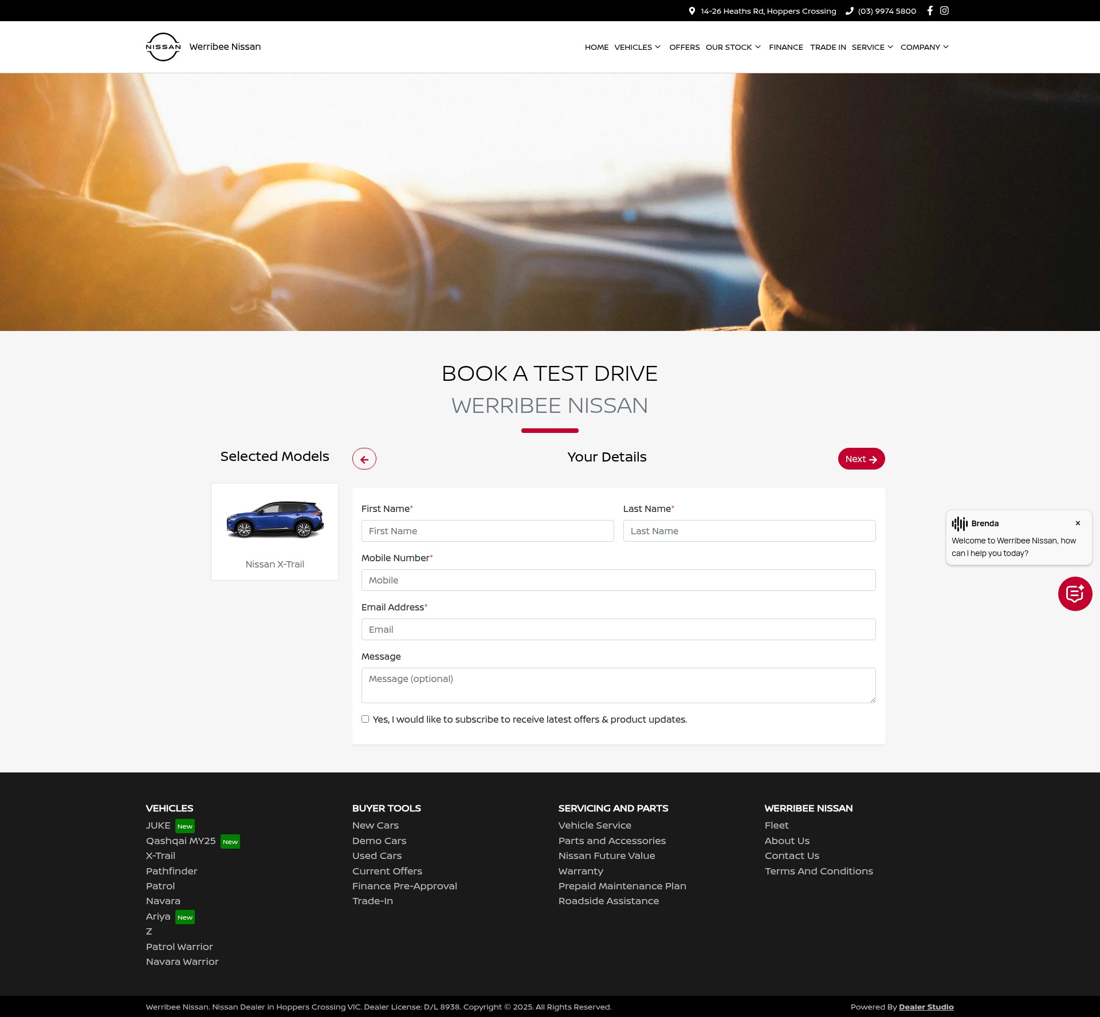The width and height of the screenshot is (1100, 1017).
Task: Focus the Mobile Number field
Action: [x=618, y=580]
